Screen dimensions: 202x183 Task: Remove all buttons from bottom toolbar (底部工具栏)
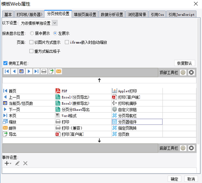(x=191, y=148)
